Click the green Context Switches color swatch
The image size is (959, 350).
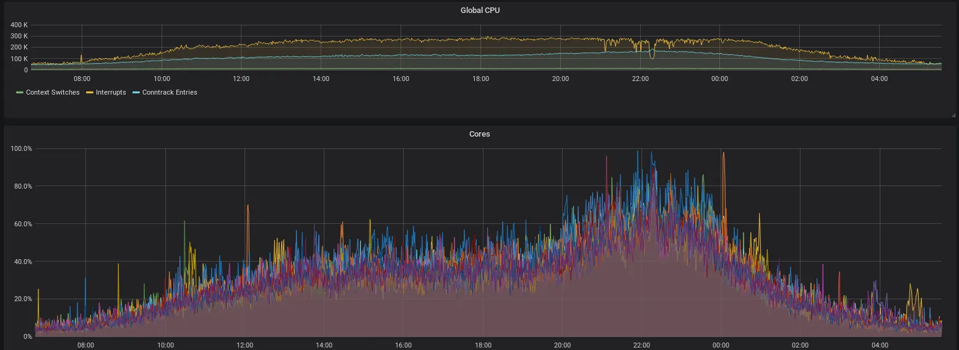20,93
